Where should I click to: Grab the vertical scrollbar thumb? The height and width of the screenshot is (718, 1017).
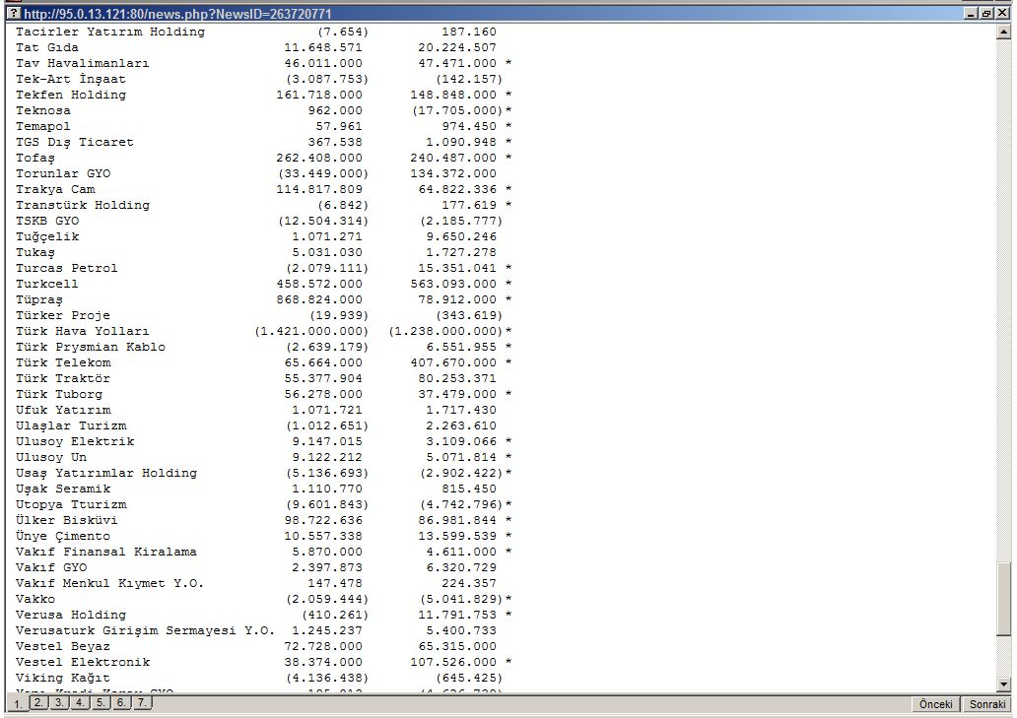[x=1004, y=600]
